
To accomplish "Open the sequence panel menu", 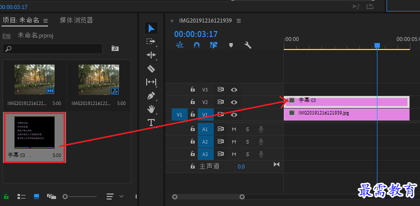I will [x=239, y=20].
